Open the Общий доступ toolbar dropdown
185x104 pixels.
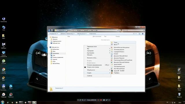pos(82,34)
